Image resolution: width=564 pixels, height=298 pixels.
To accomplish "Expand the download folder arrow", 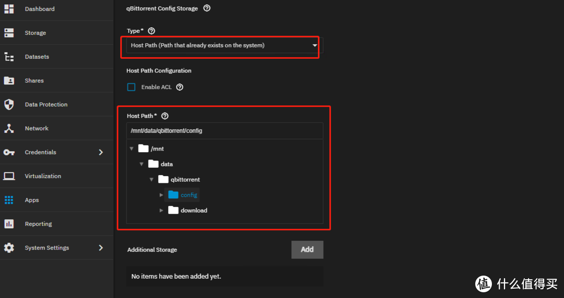I will (x=161, y=210).
